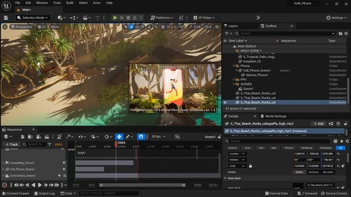Click the red record button in Sequencer
The width and height of the screenshot is (351, 197).
(4, 185)
